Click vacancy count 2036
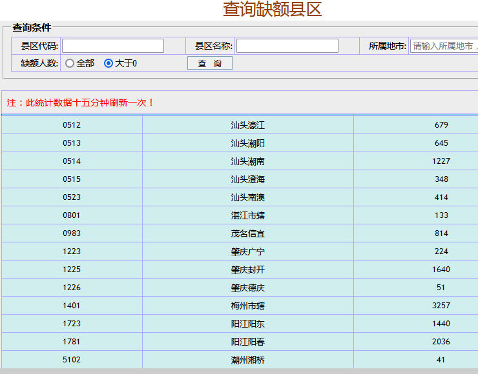 point(441,342)
